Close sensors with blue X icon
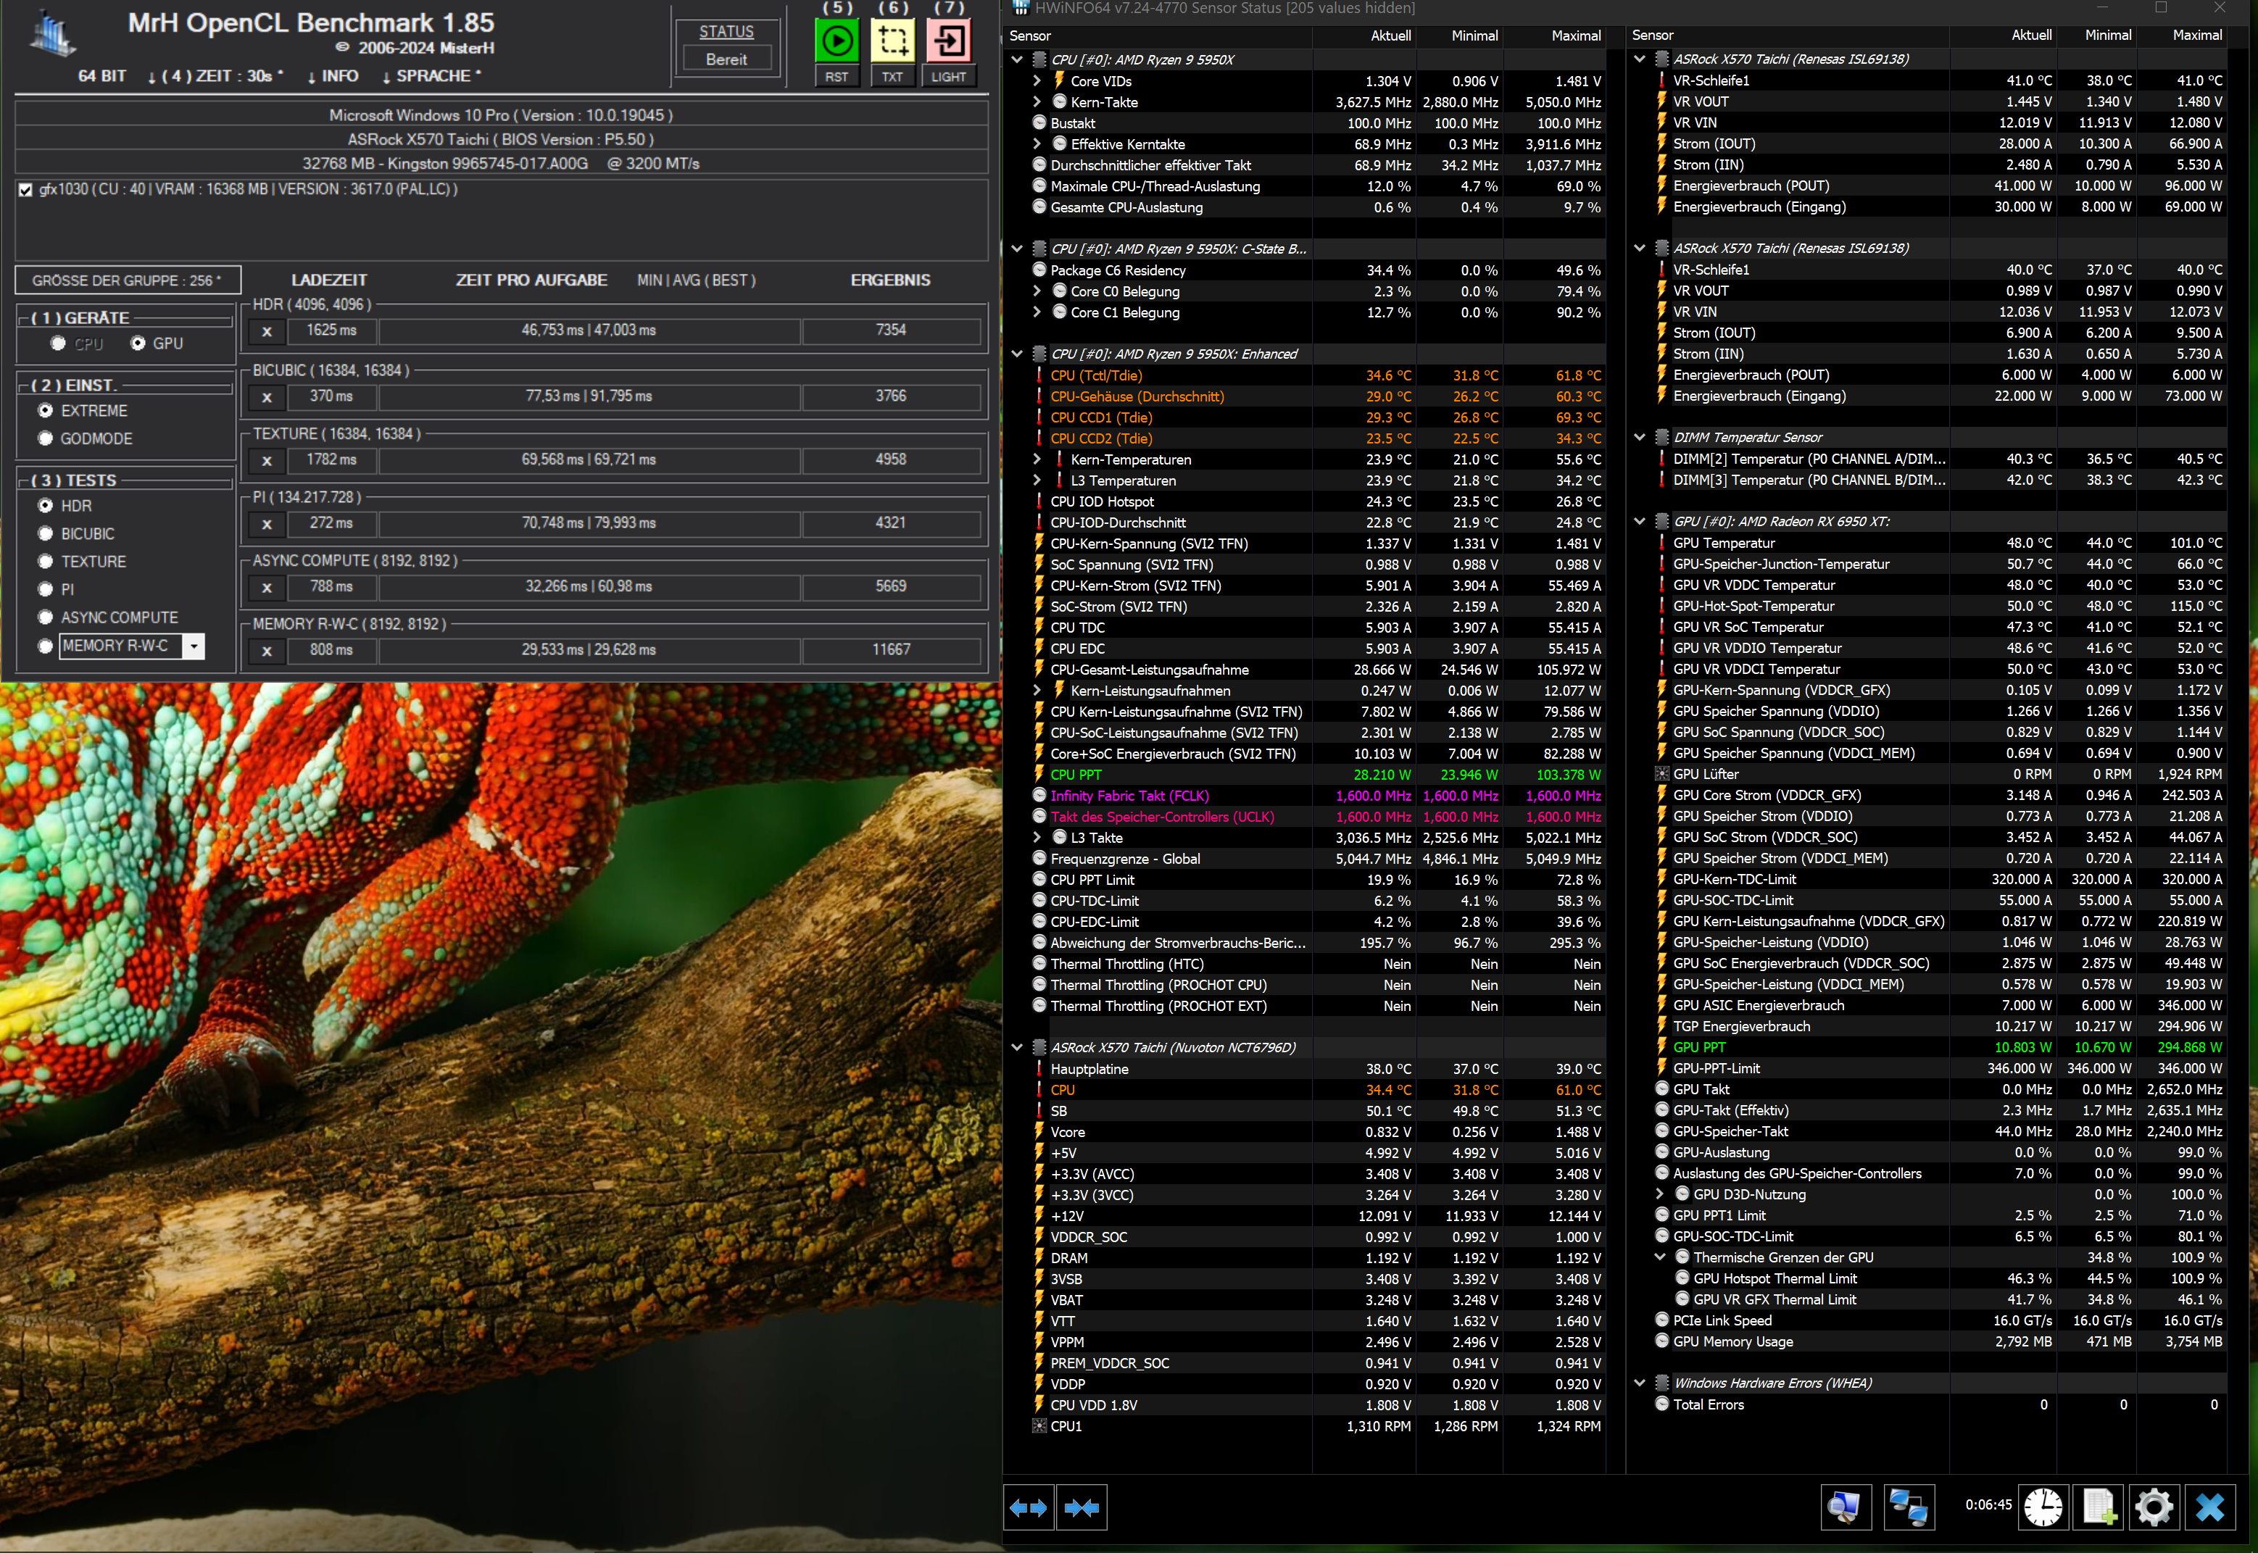The height and width of the screenshot is (1553, 2258). (x=2210, y=1507)
